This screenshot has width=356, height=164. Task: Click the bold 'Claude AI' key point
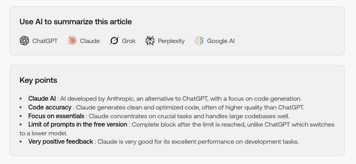point(42,99)
